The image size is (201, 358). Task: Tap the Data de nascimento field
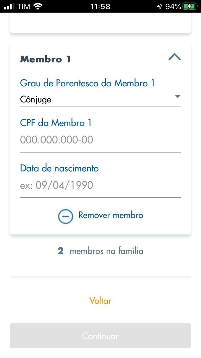click(100, 185)
